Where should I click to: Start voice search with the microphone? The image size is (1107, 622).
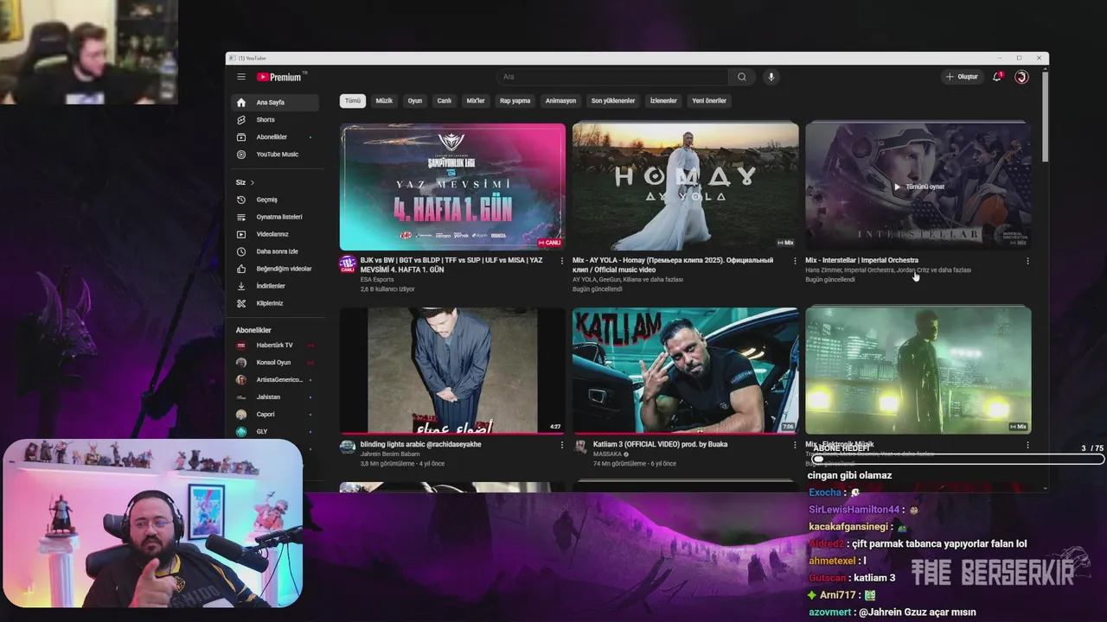coord(771,77)
